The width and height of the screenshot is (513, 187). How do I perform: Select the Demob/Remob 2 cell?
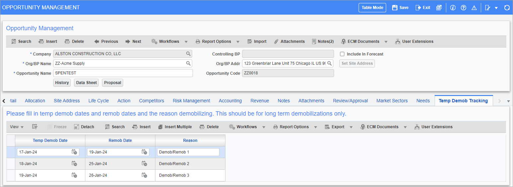coord(190,164)
